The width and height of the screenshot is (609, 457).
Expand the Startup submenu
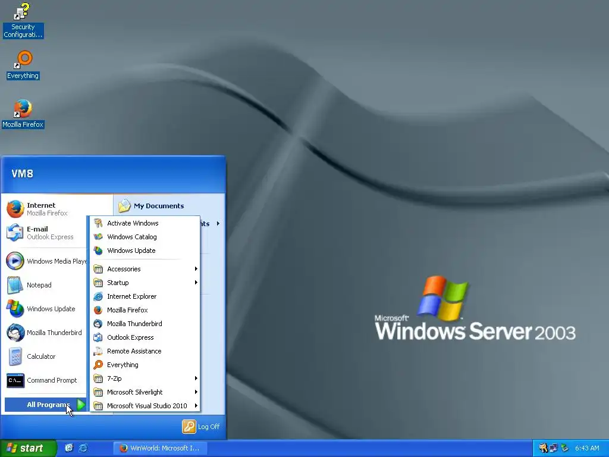click(x=145, y=283)
